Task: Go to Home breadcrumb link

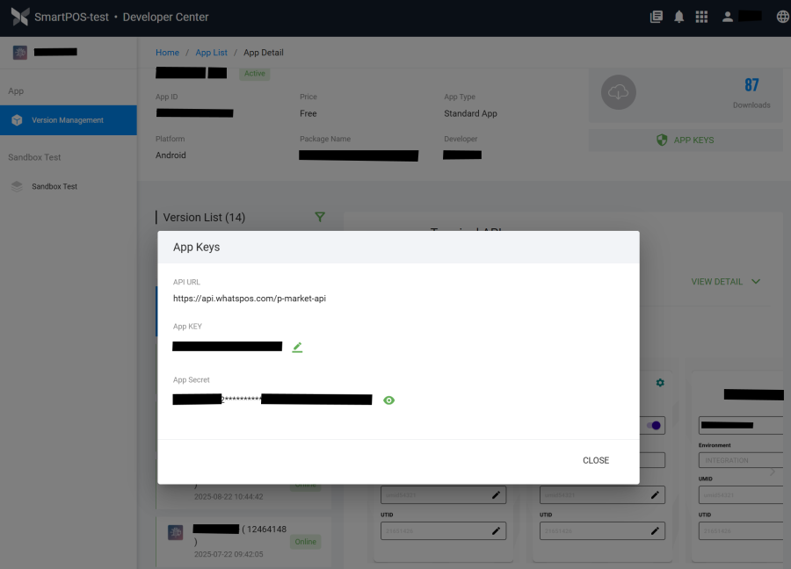Action: pyautogui.click(x=167, y=53)
